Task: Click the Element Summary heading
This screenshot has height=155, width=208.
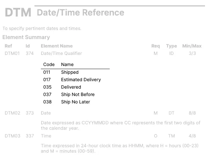Action: pos(26,37)
